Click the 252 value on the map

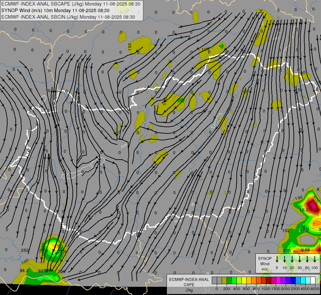(x=25, y=250)
